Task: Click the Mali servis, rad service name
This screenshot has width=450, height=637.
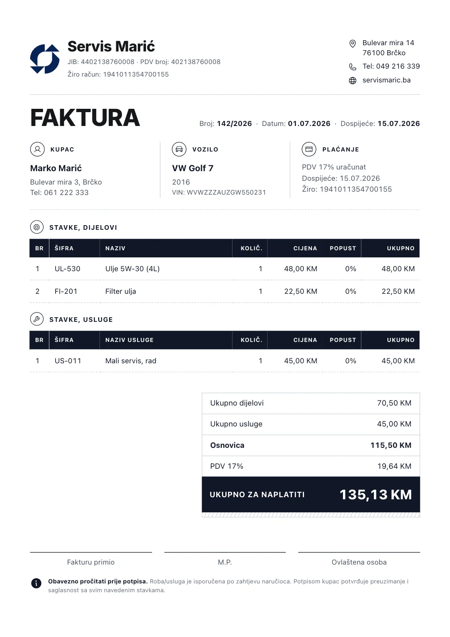Action: pos(131,361)
